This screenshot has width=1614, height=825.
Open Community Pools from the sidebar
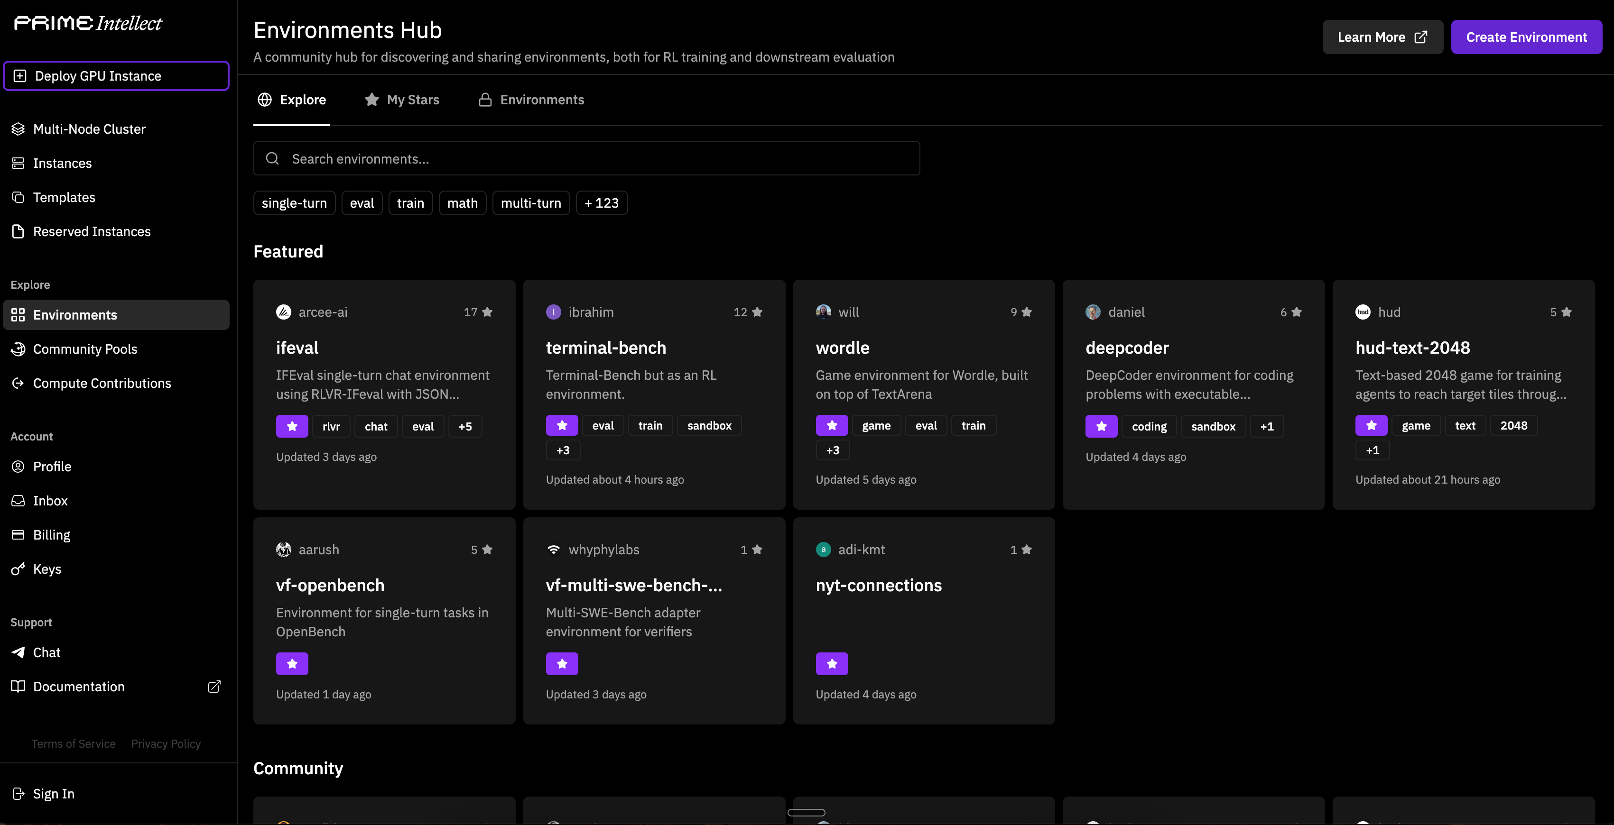84,348
